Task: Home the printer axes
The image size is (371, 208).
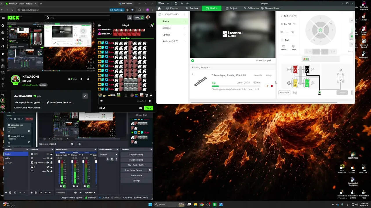Action: pos(320,30)
